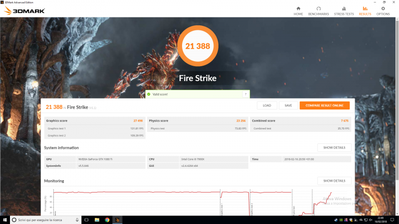
Task: Open Chrome from the taskbar
Action: click(107, 220)
